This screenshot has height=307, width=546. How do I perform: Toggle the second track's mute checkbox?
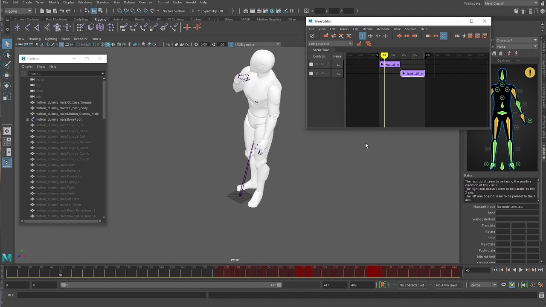coord(311,73)
